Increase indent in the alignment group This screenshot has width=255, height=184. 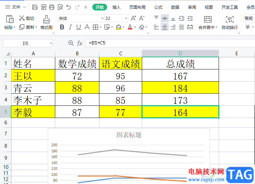coord(190,18)
